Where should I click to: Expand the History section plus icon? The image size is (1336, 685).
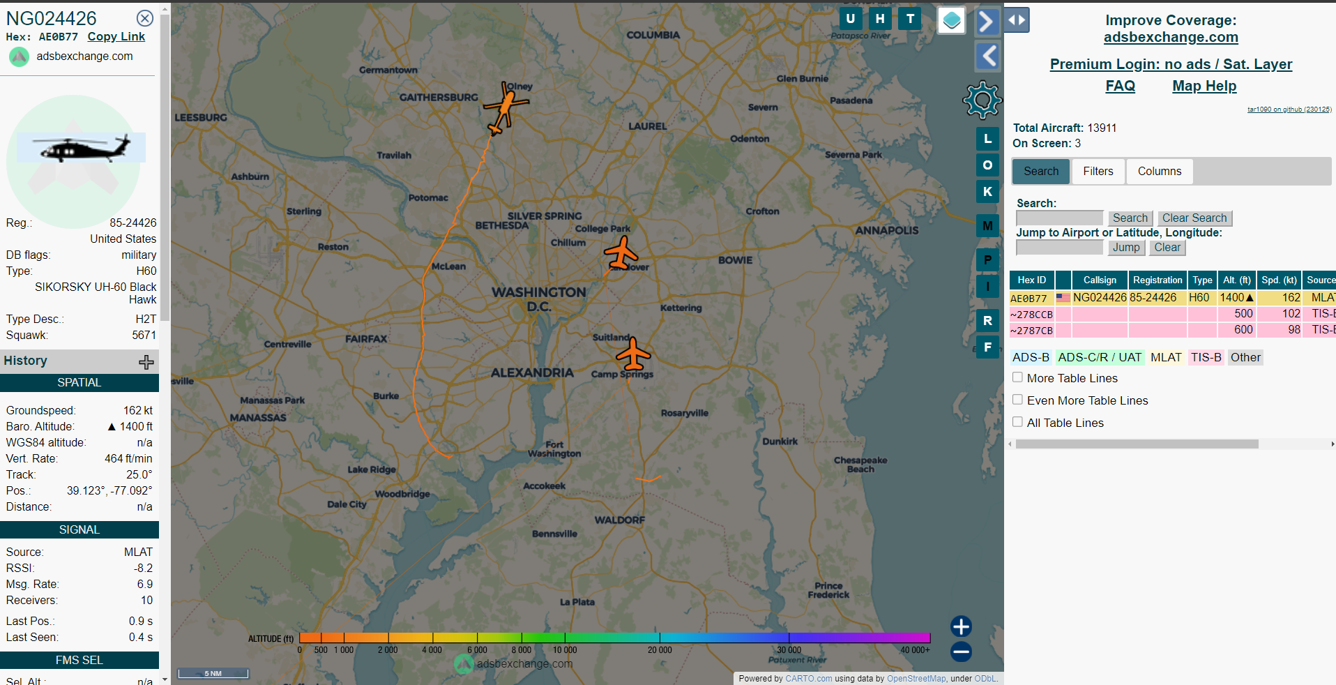click(146, 361)
